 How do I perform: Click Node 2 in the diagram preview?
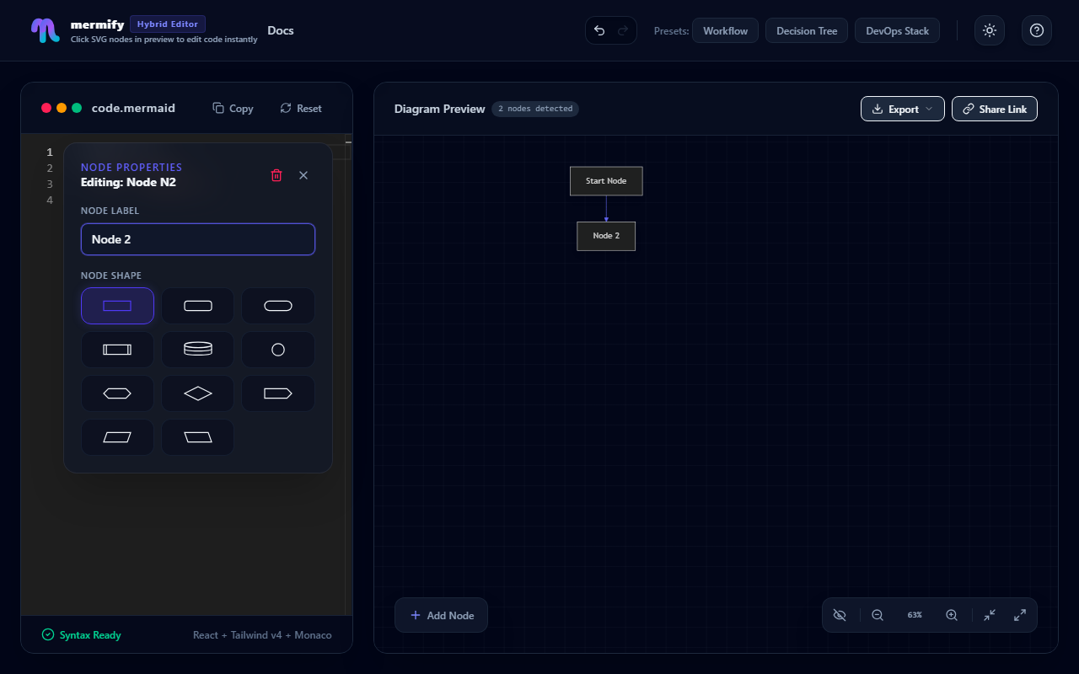tap(606, 236)
